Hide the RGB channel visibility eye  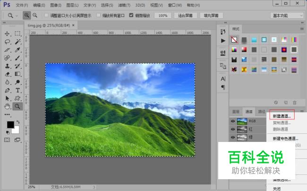233,121
